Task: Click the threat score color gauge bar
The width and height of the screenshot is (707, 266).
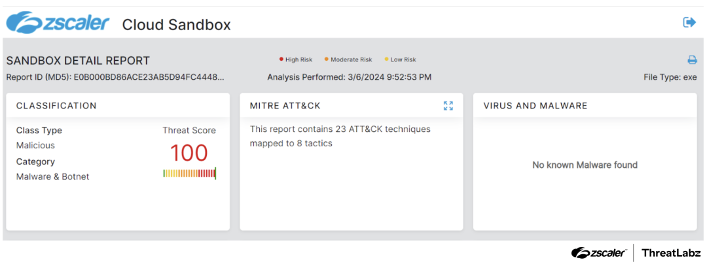Action: tap(189, 173)
